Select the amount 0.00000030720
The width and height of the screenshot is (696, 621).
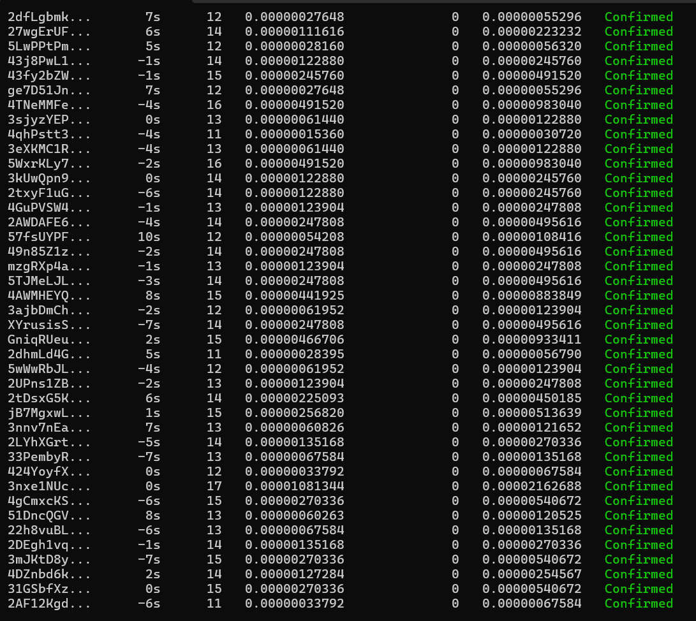[532, 134]
